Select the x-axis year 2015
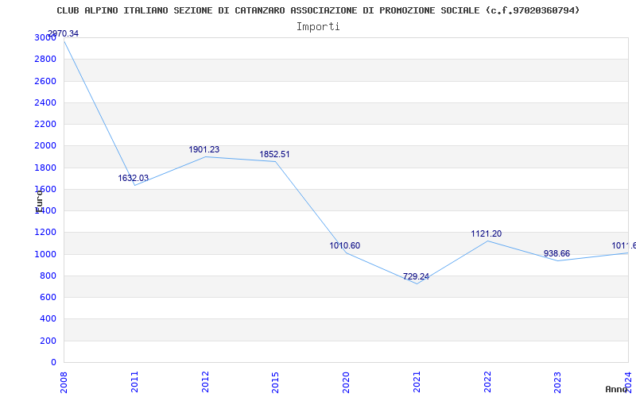 click(x=275, y=382)
